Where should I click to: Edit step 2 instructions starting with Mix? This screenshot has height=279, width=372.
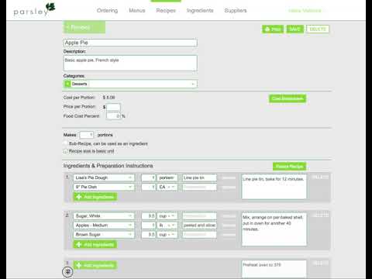pos(274,229)
